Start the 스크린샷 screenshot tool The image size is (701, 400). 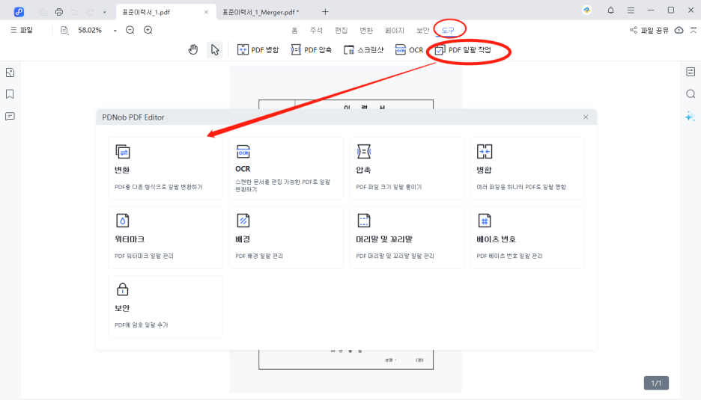point(363,49)
